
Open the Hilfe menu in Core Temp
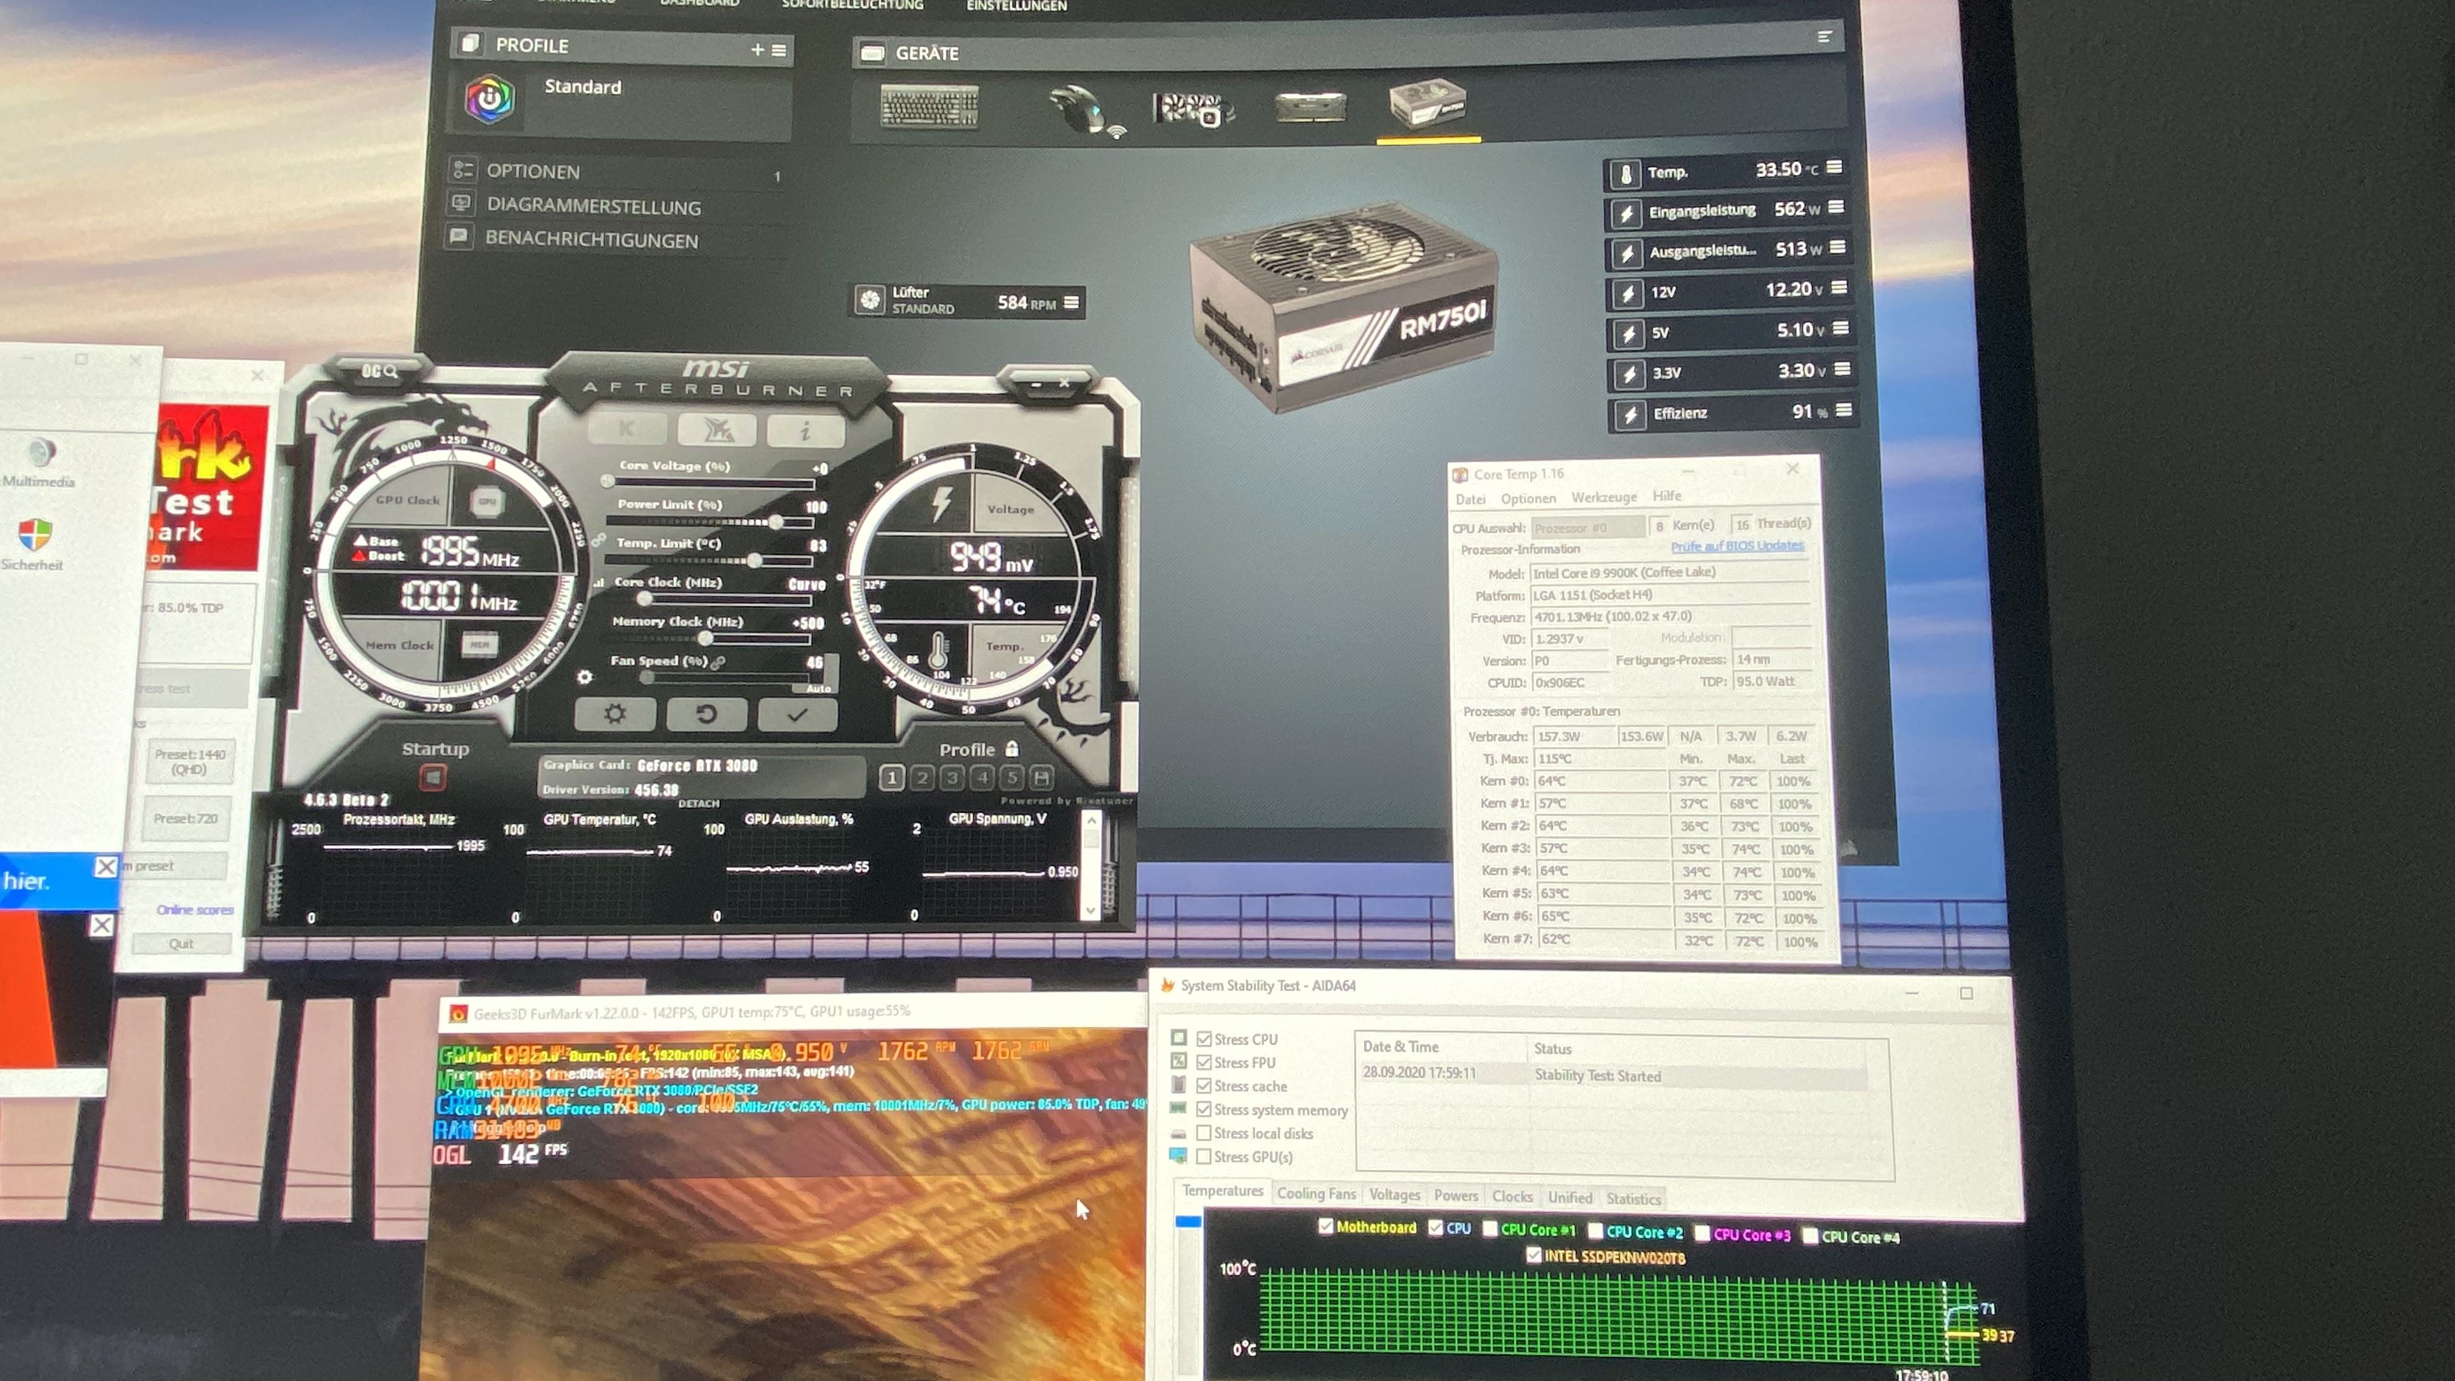coord(1667,496)
